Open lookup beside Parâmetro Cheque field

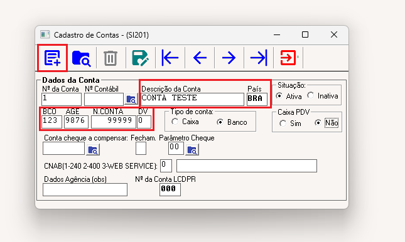point(192,150)
